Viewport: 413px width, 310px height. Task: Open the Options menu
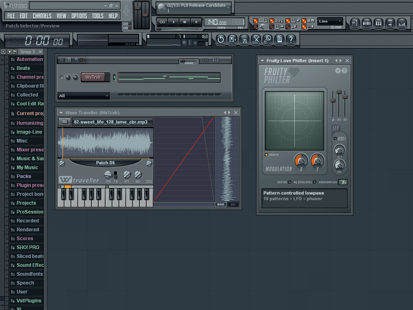[x=79, y=16]
